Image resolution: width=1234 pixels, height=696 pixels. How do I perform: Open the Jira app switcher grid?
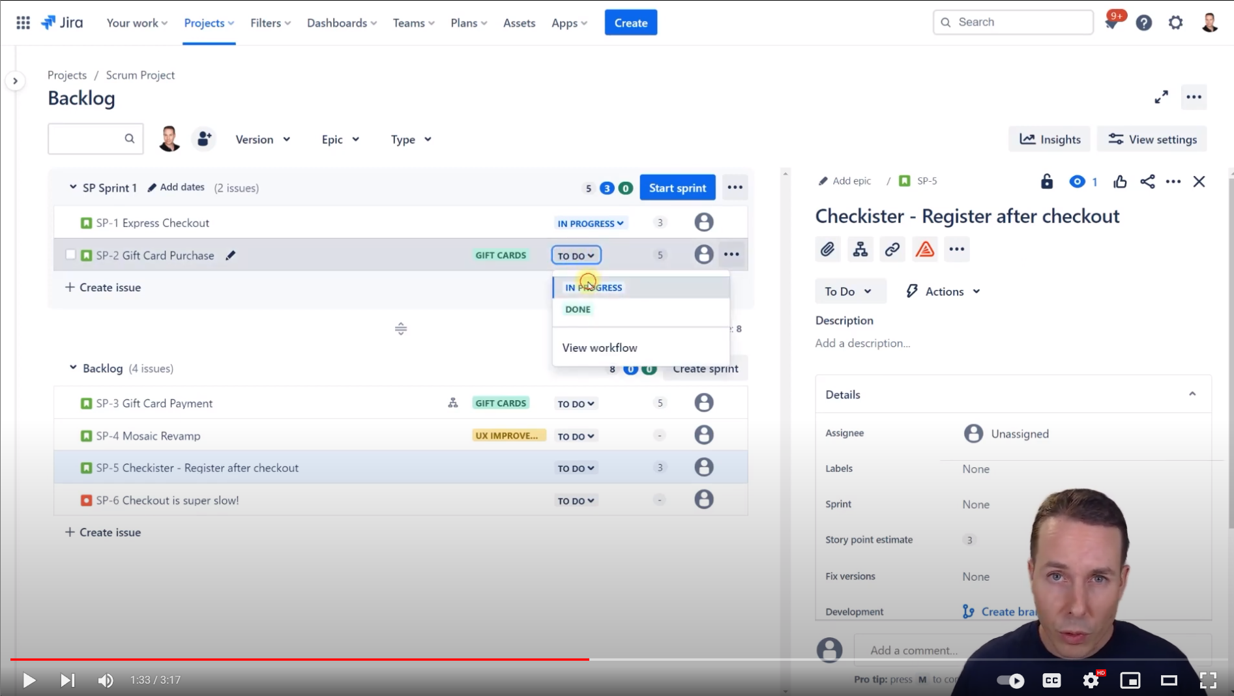pyautogui.click(x=23, y=23)
